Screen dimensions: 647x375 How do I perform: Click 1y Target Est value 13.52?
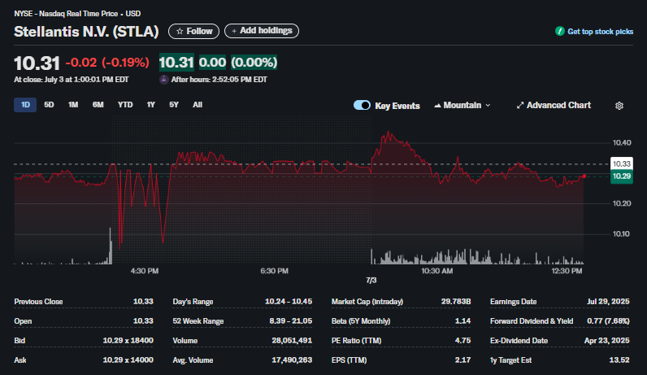619,360
